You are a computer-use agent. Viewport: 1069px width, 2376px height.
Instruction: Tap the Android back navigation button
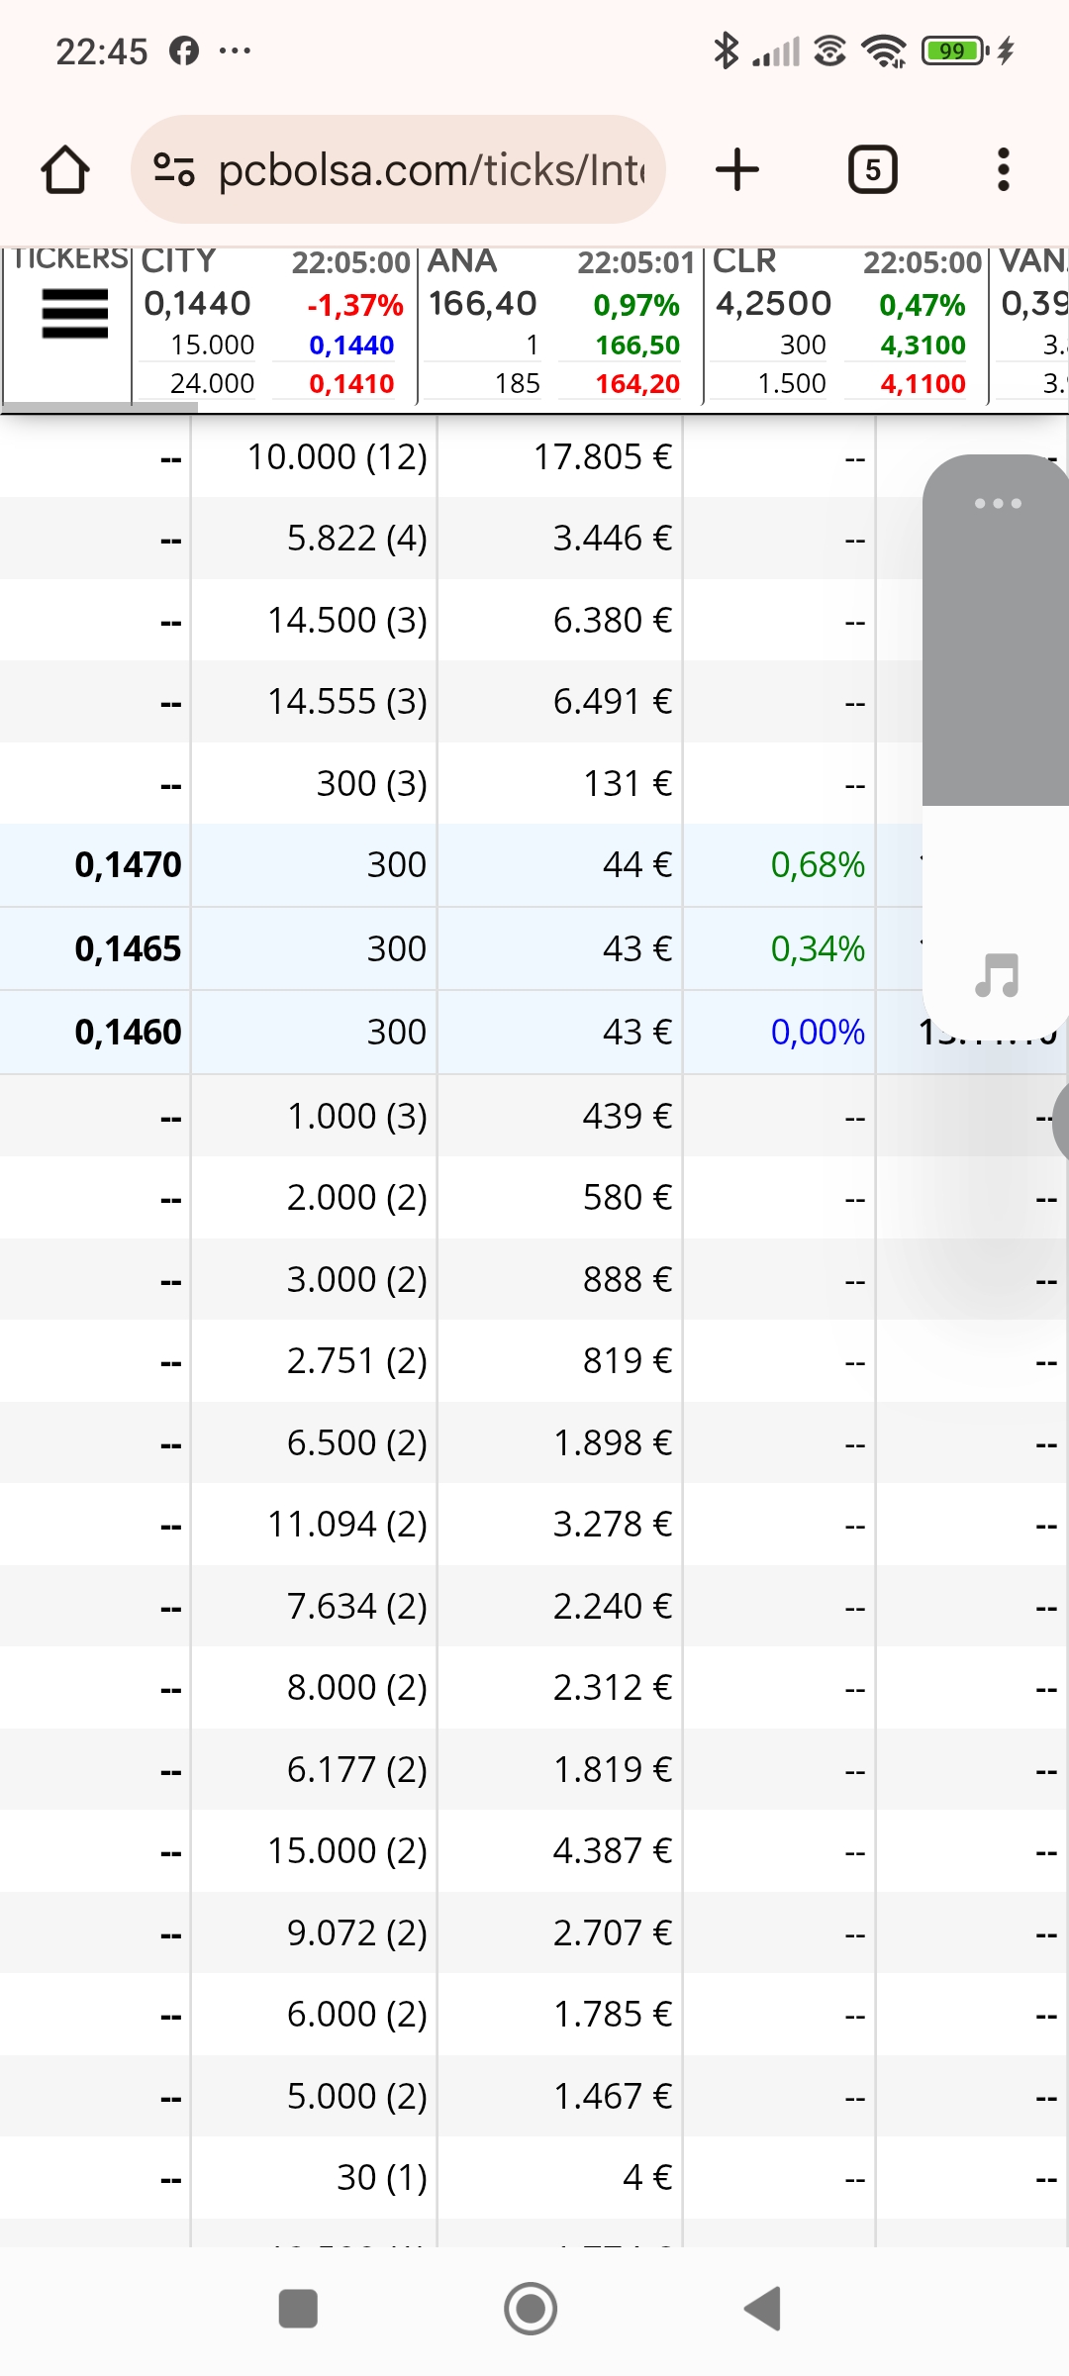(x=763, y=2309)
